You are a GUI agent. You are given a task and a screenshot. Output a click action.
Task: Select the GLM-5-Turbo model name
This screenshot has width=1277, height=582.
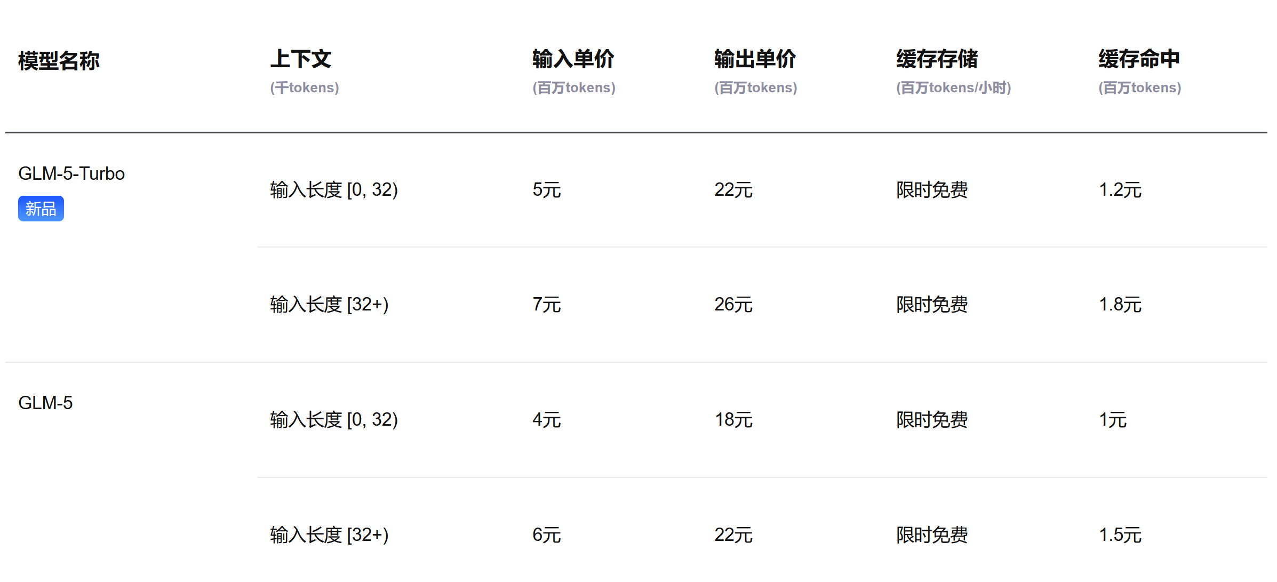(x=71, y=174)
